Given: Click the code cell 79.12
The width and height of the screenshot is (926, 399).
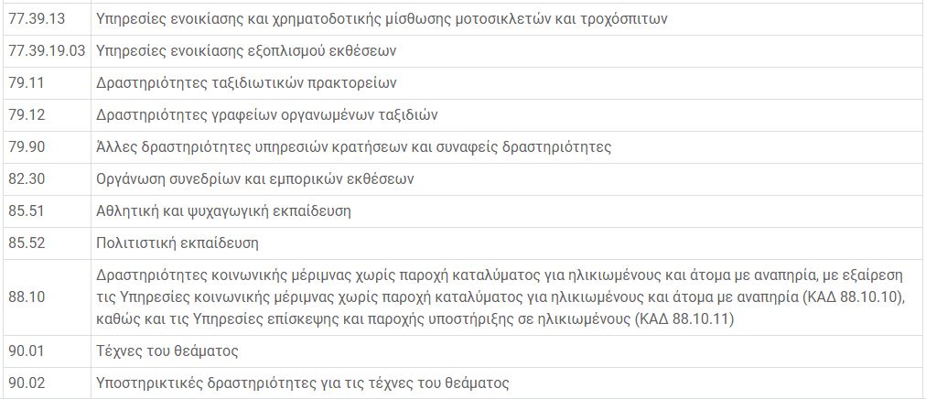Looking at the screenshot, I should click(x=26, y=114).
